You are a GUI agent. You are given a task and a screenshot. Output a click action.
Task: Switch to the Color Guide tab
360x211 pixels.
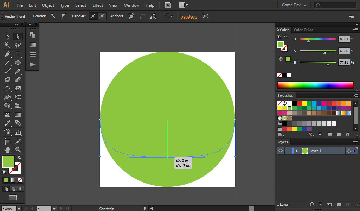[303, 30]
